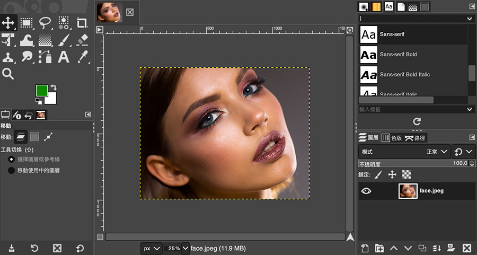Lower the face.jpeg layer

point(408,248)
